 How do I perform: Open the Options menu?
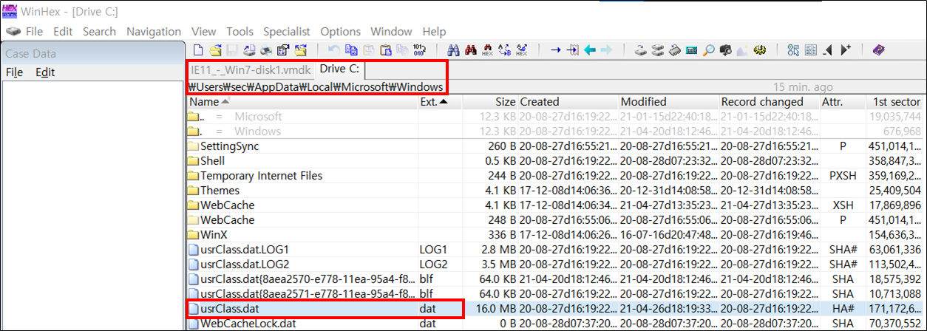340,32
